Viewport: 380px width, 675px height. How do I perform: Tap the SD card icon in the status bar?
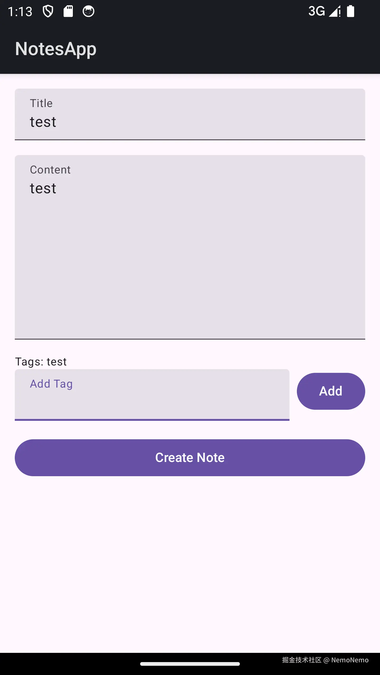[x=68, y=11]
